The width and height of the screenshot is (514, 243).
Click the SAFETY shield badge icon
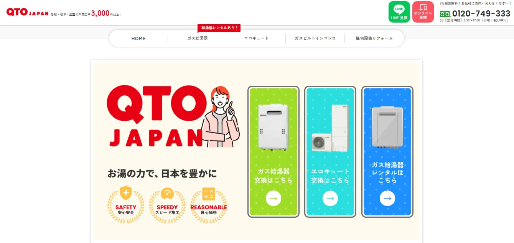126,193
